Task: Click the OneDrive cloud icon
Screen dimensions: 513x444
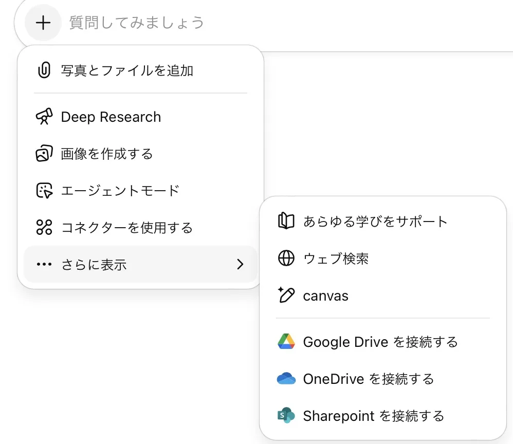Action: [x=286, y=379]
